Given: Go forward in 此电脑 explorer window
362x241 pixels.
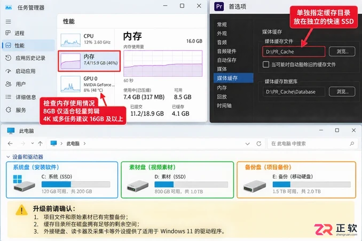Looking at the screenshot, I should pos(22,143).
